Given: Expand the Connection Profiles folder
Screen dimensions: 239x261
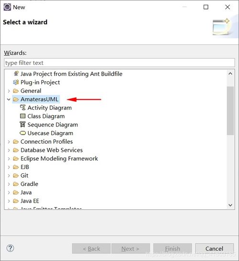Looking at the screenshot, I should point(9,142).
